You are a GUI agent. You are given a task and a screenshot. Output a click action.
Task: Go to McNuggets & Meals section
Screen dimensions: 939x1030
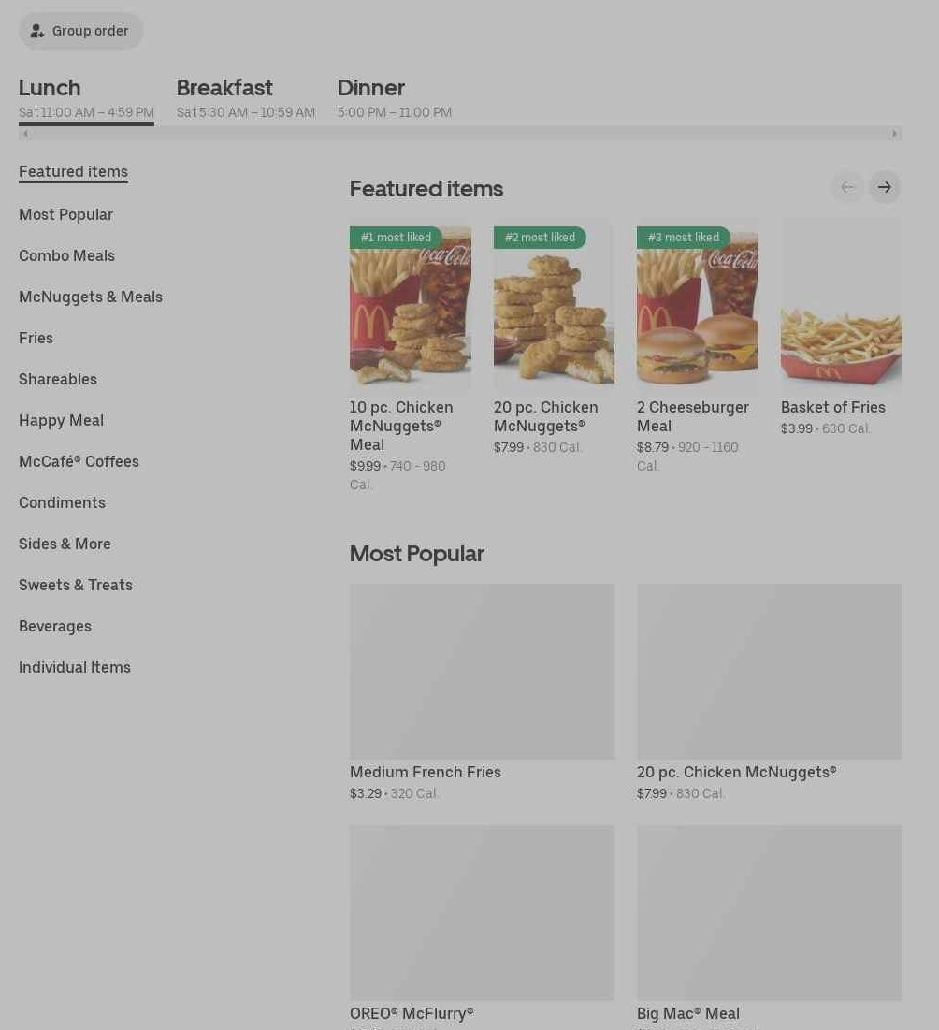click(x=91, y=297)
